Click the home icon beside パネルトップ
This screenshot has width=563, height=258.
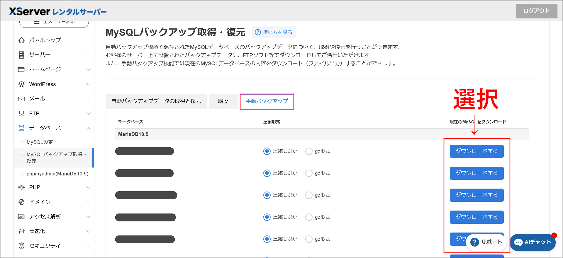coord(21,40)
